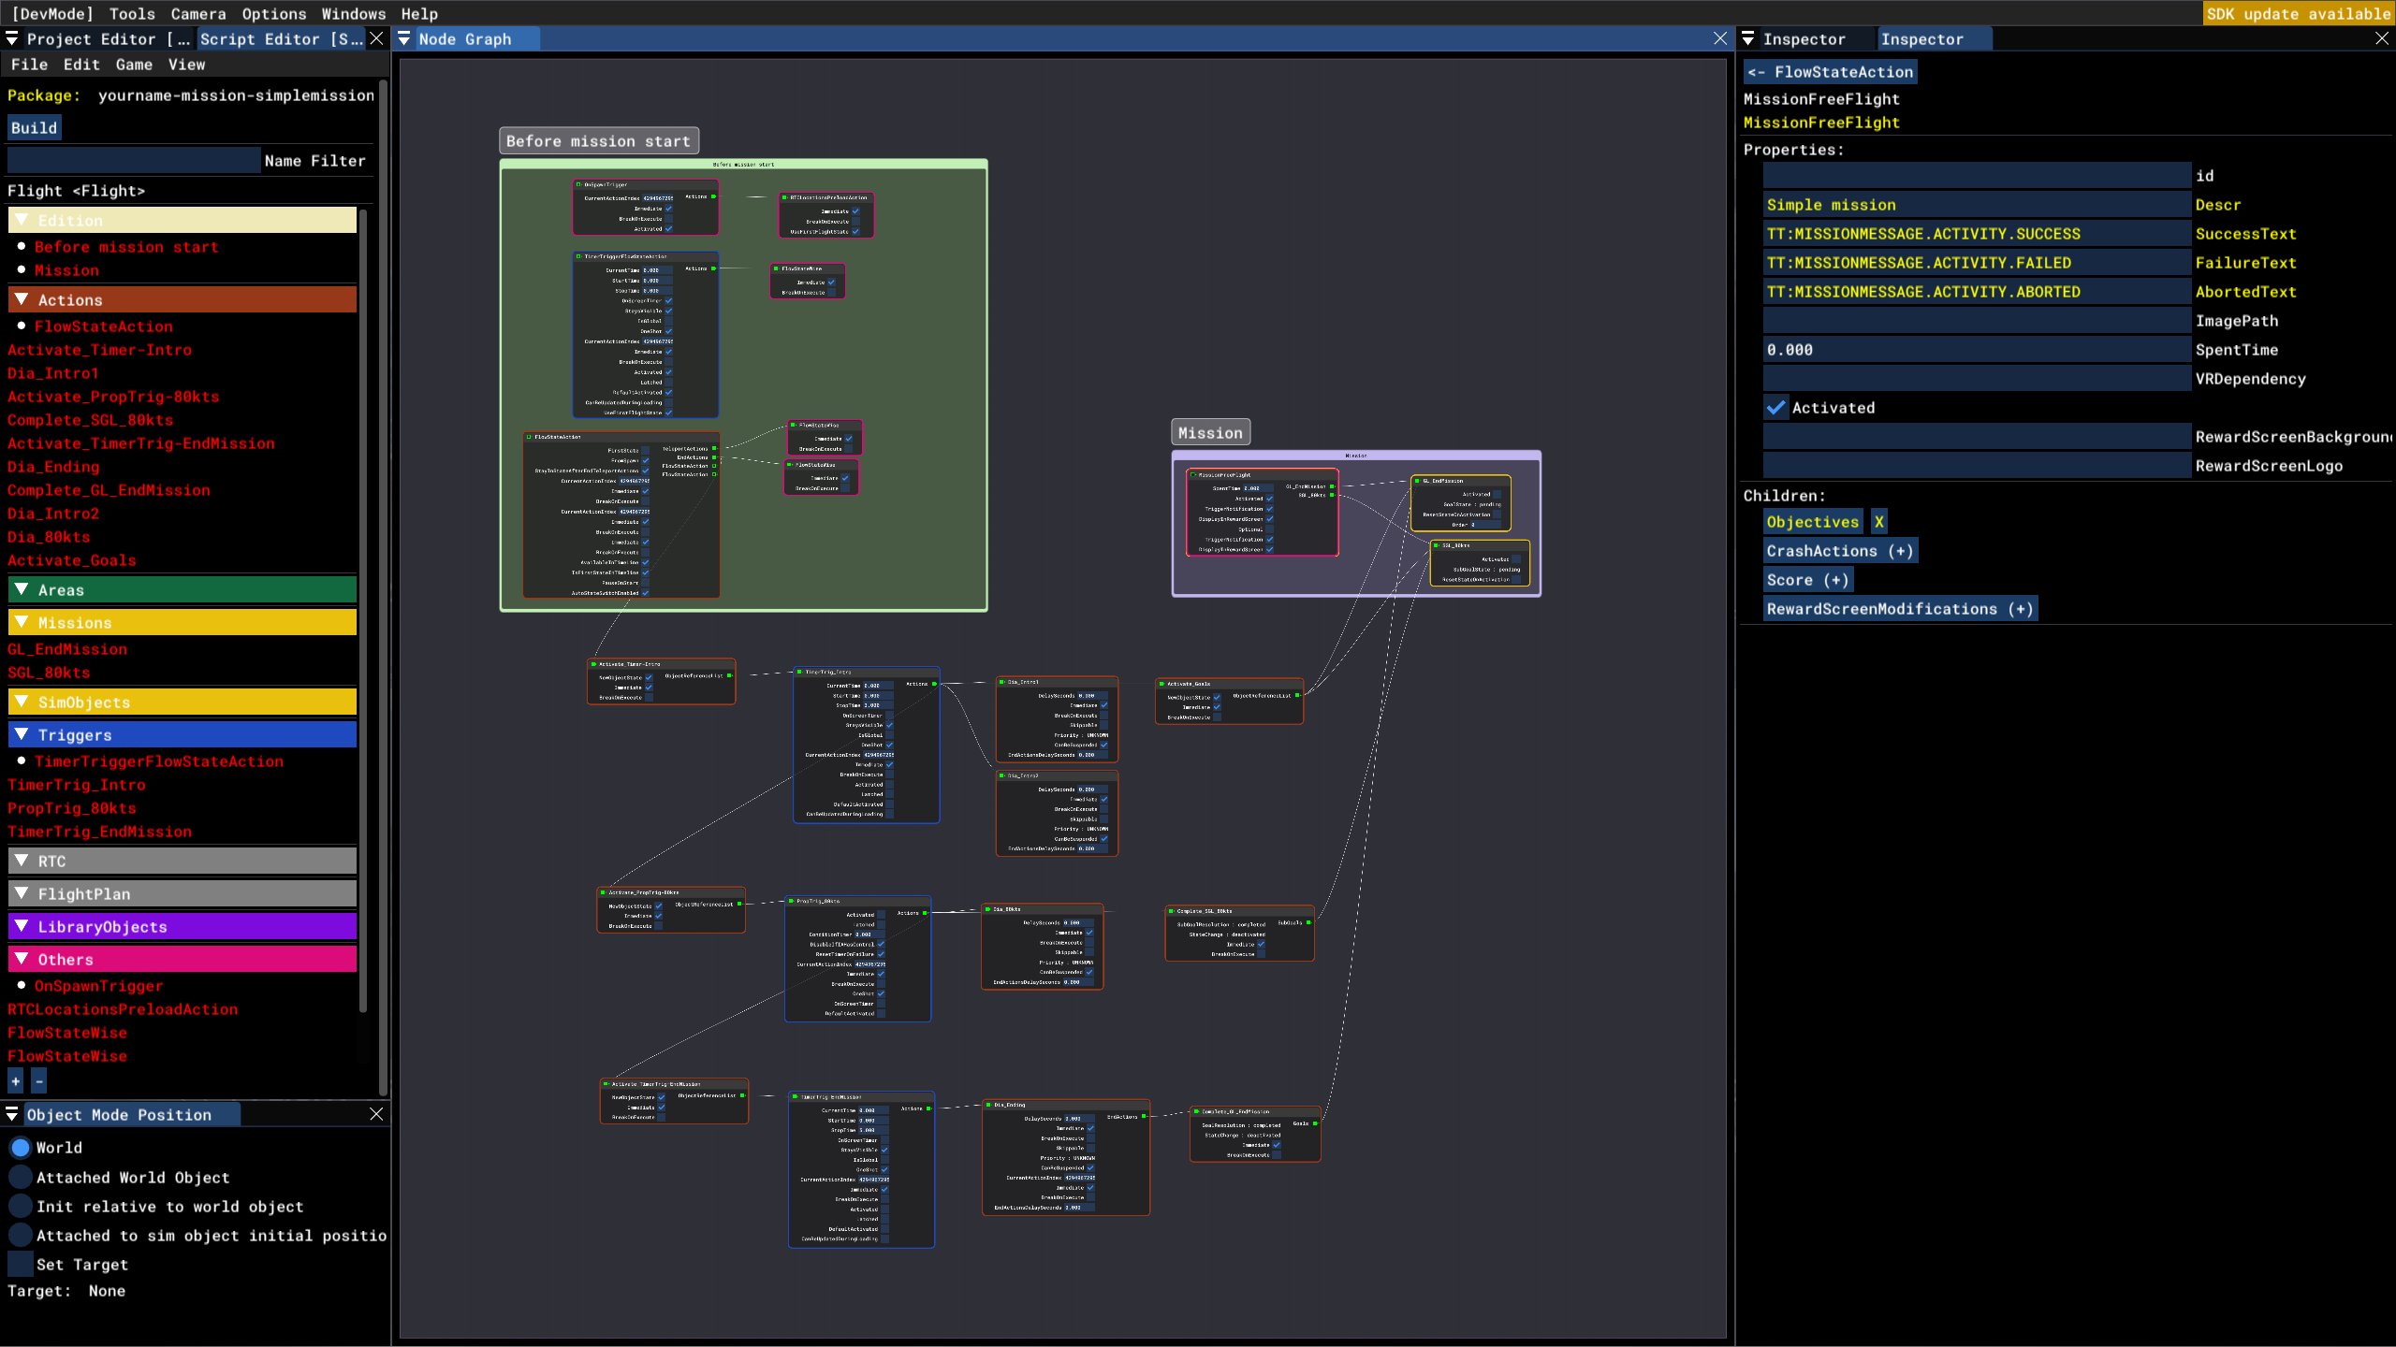Collapse the Edition category triangle
This screenshot has height=1347, width=2396.
(x=22, y=220)
